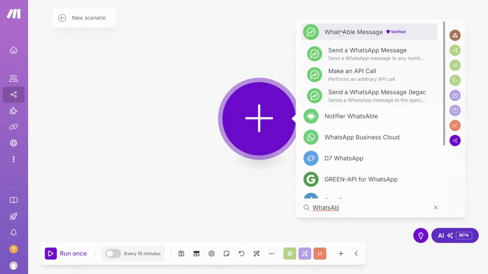Click the New scenario title
The width and height of the screenshot is (488, 274).
click(x=89, y=18)
